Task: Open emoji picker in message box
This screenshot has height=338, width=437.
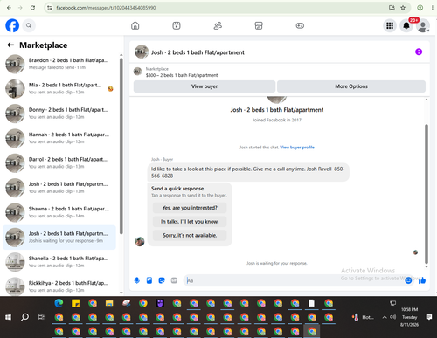Action: (408, 280)
